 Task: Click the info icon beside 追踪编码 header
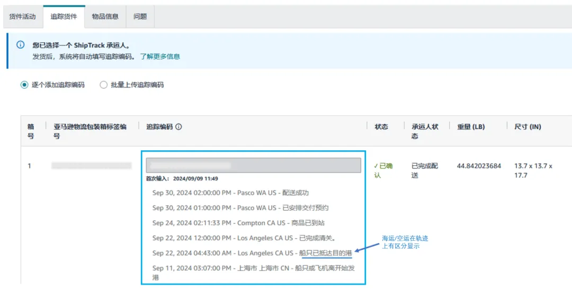[x=178, y=127]
